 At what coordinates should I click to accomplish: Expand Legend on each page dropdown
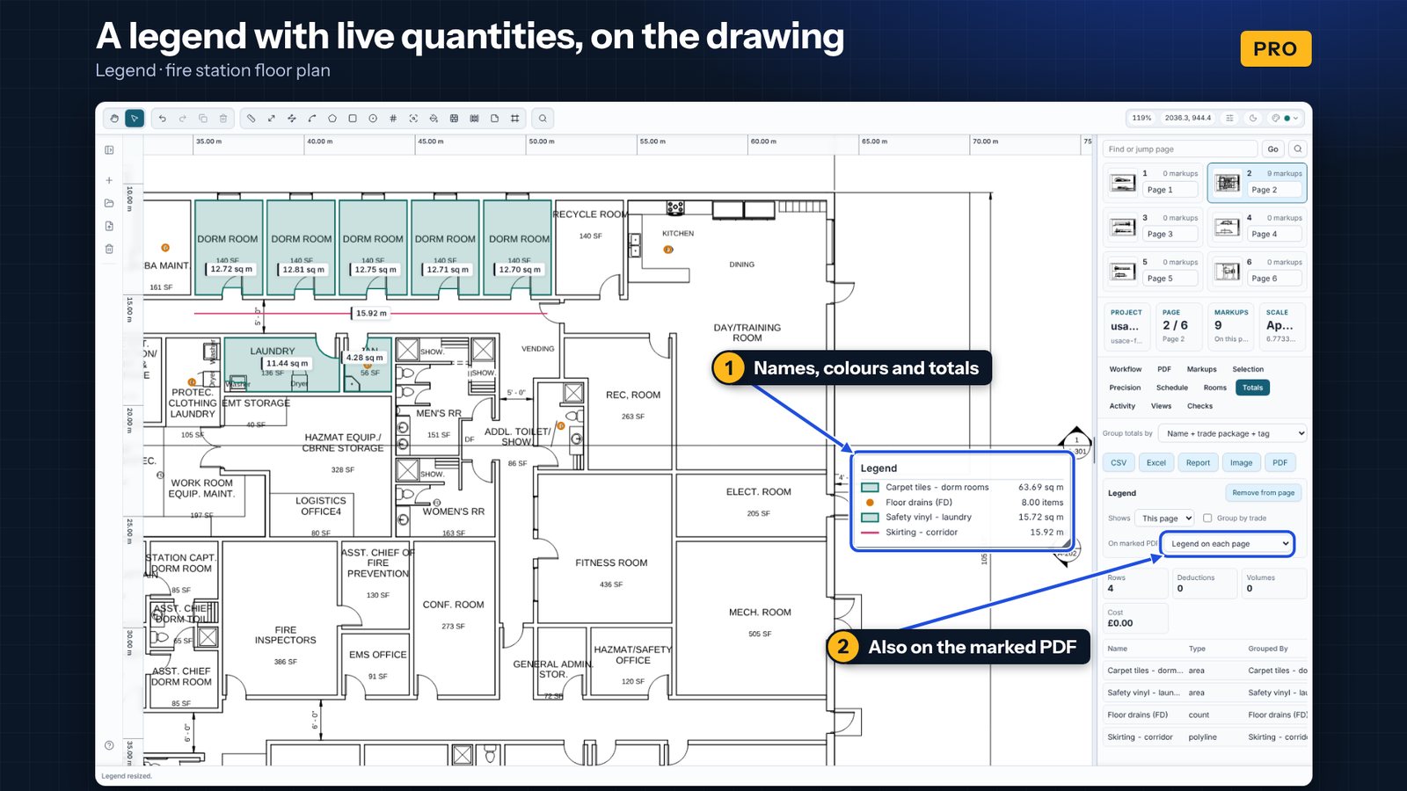(1228, 543)
